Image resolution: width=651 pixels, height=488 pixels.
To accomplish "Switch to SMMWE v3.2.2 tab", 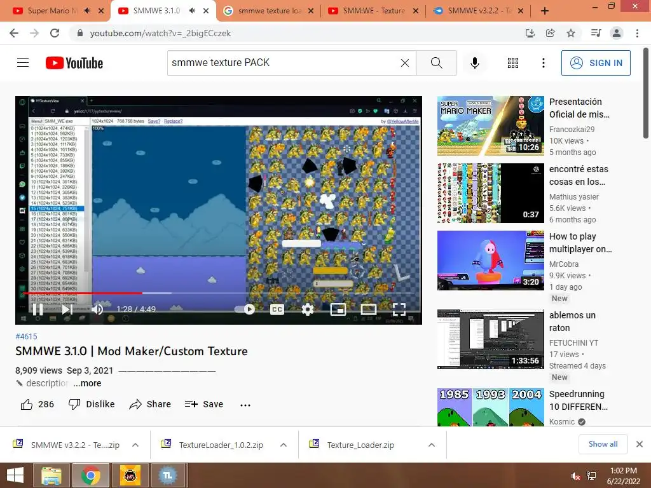I will [x=479, y=11].
